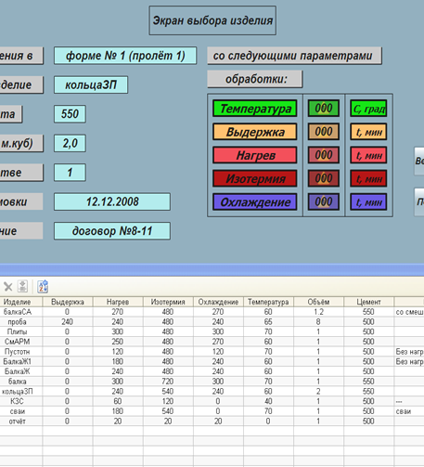Image resolution: width=424 pixels, height=467 pixels.
Task: Click the '250' Нагрев cell of СмАРМ
Action: tap(118, 342)
